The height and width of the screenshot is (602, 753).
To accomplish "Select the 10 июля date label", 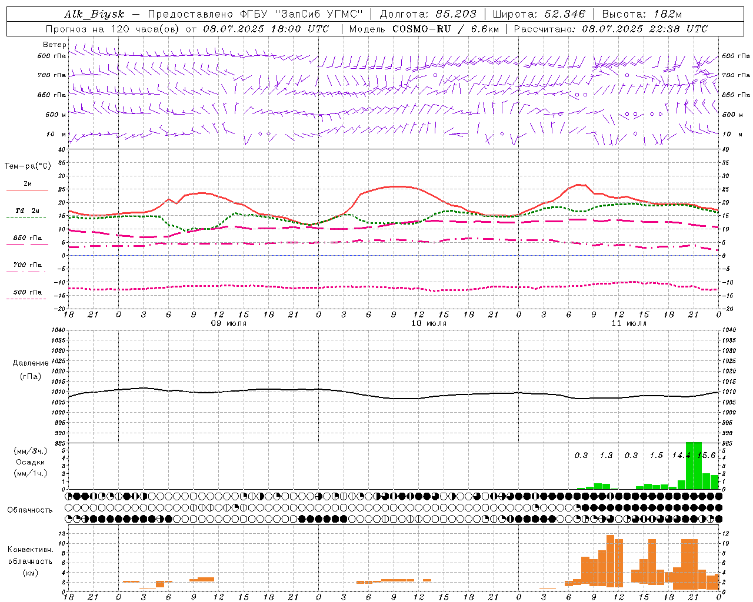I will 429,323.
